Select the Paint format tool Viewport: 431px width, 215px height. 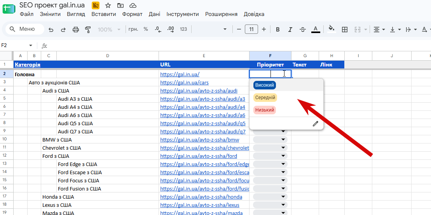[x=88, y=30]
